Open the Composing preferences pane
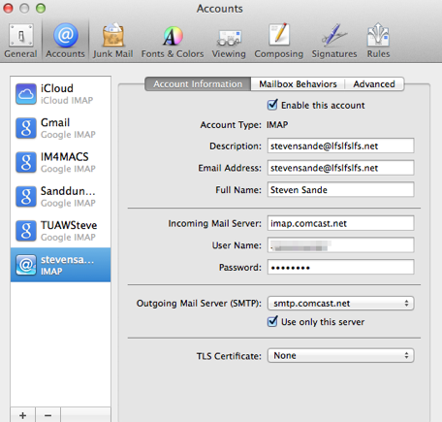 [x=278, y=41]
